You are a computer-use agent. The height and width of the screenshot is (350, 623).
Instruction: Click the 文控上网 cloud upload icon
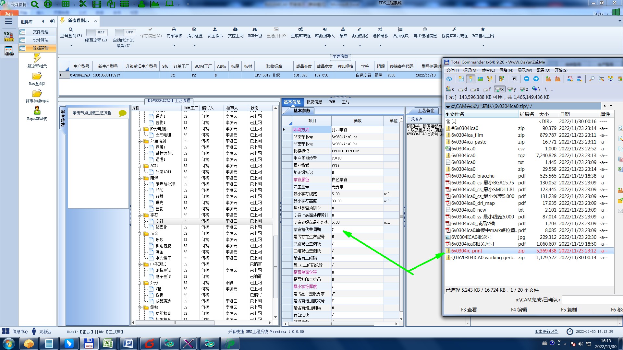click(x=235, y=29)
